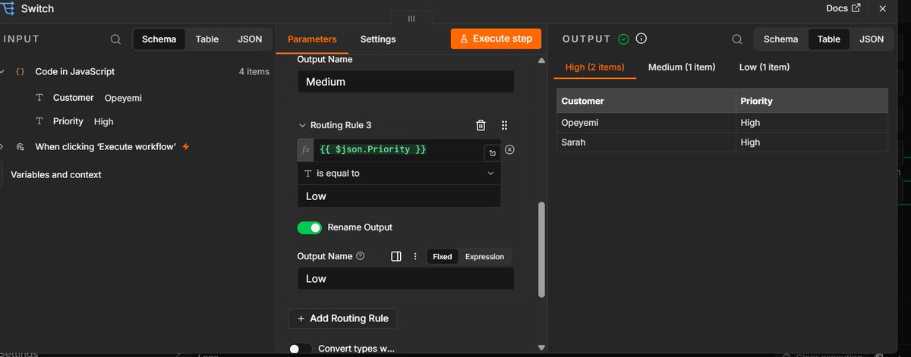
Task: Edit the $json.Priority expression field
Action: [x=398, y=150]
